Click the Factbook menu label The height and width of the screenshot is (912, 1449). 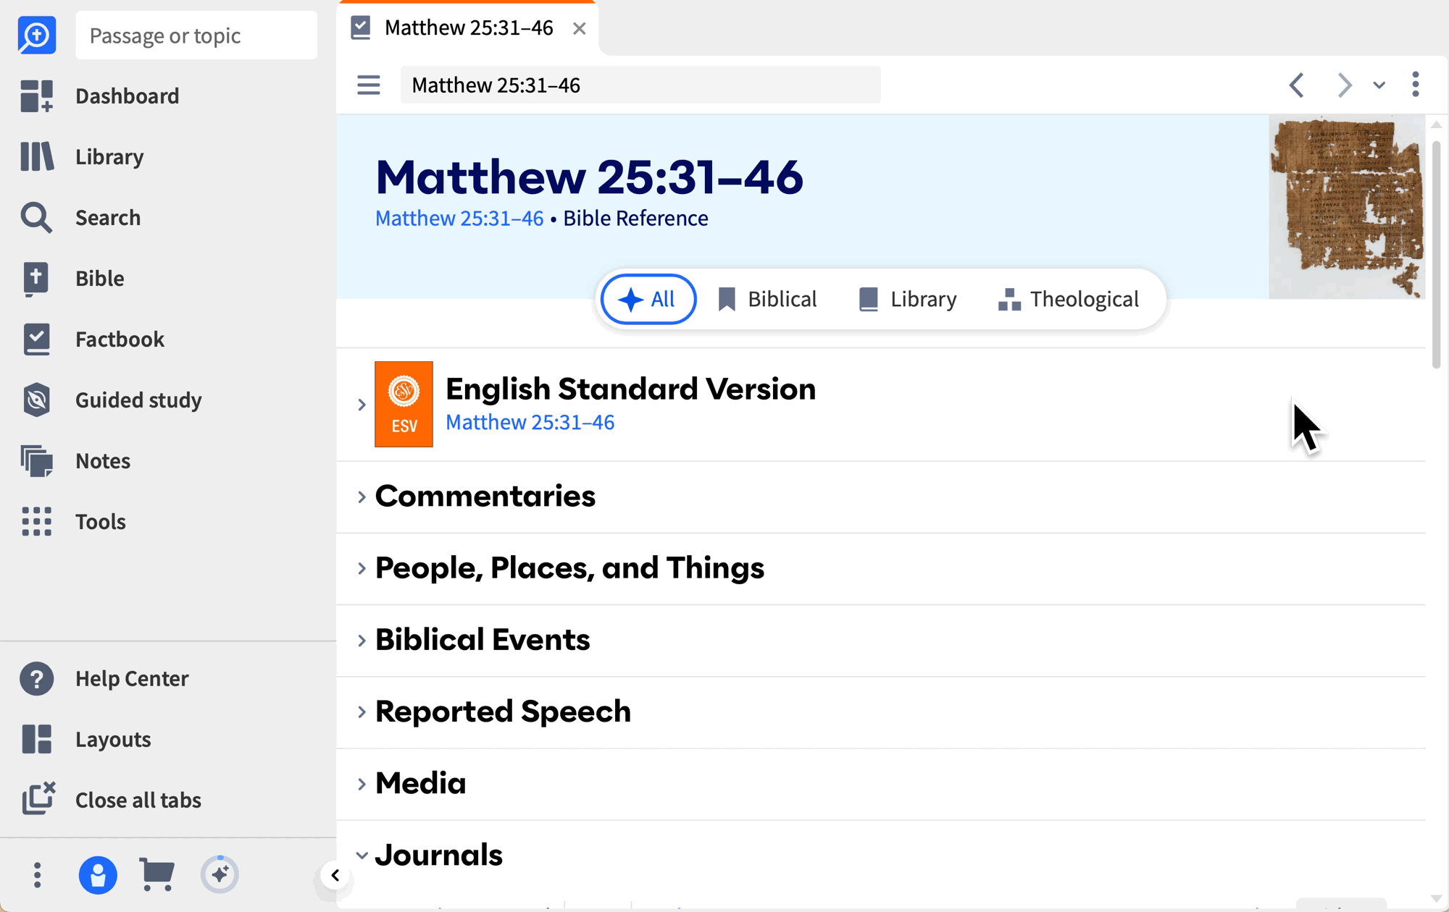(120, 339)
